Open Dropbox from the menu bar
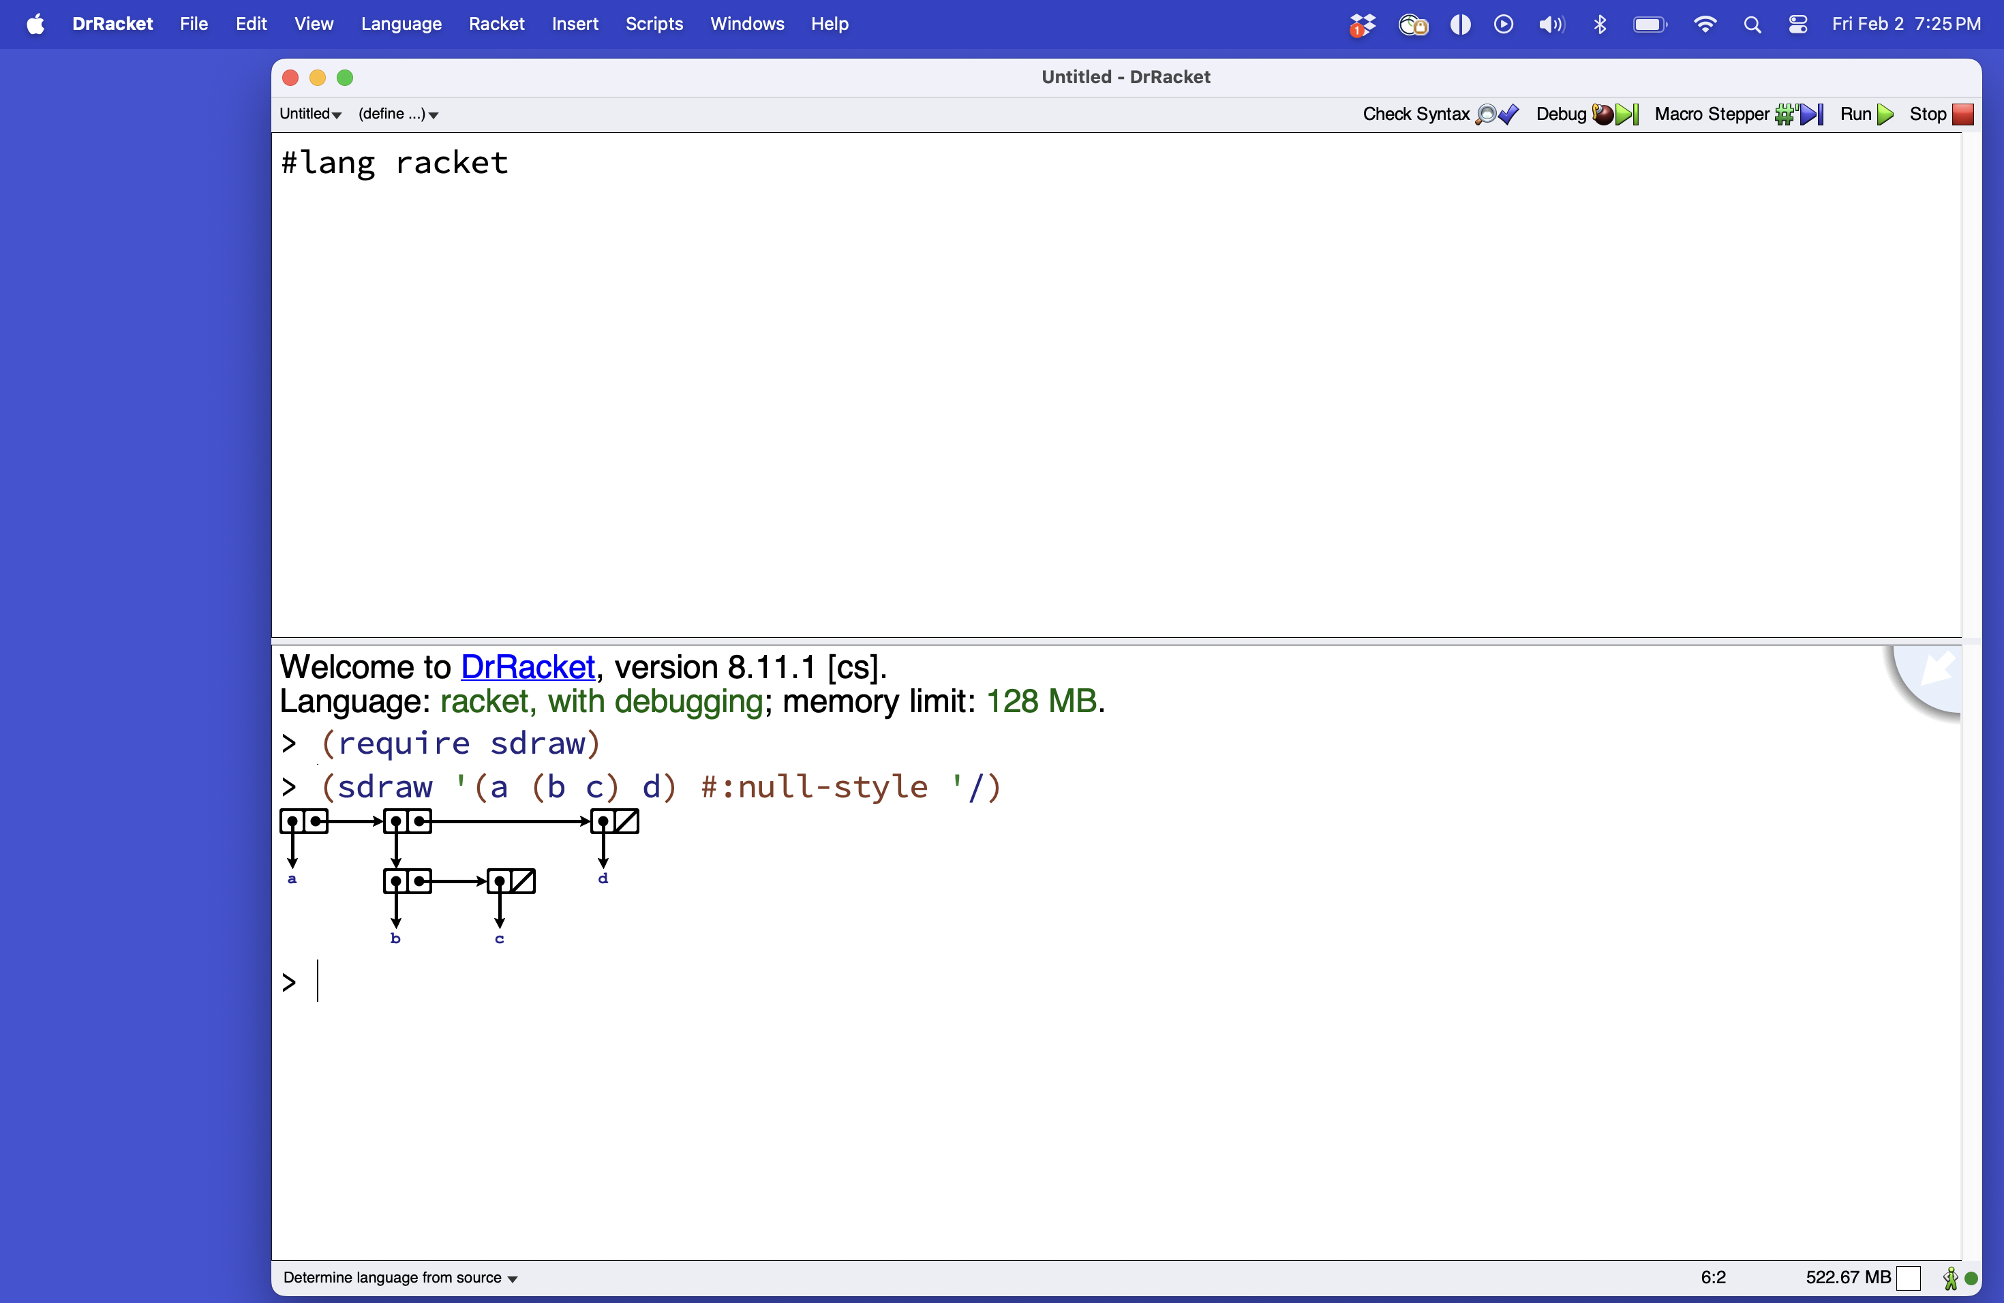2004x1303 pixels. (1361, 25)
